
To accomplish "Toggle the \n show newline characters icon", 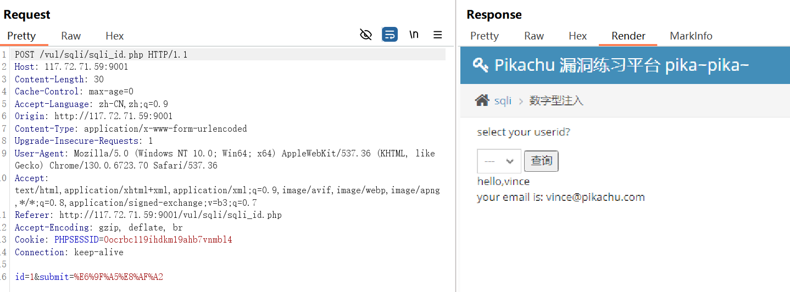I will (414, 35).
